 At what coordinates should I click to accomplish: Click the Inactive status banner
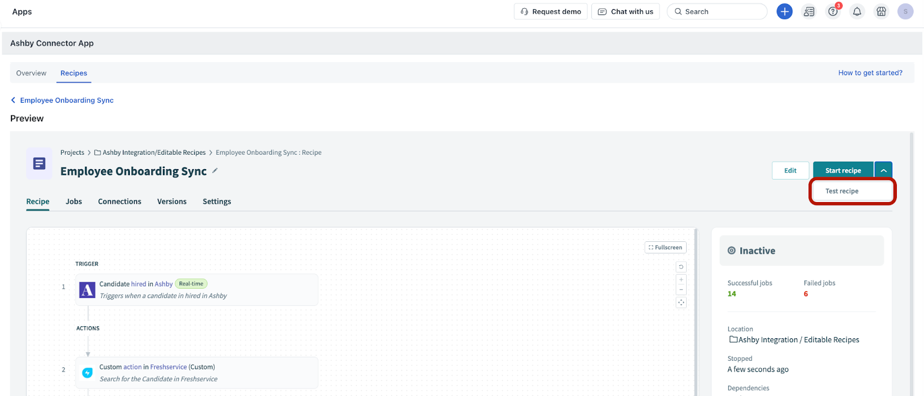[802, 251]
